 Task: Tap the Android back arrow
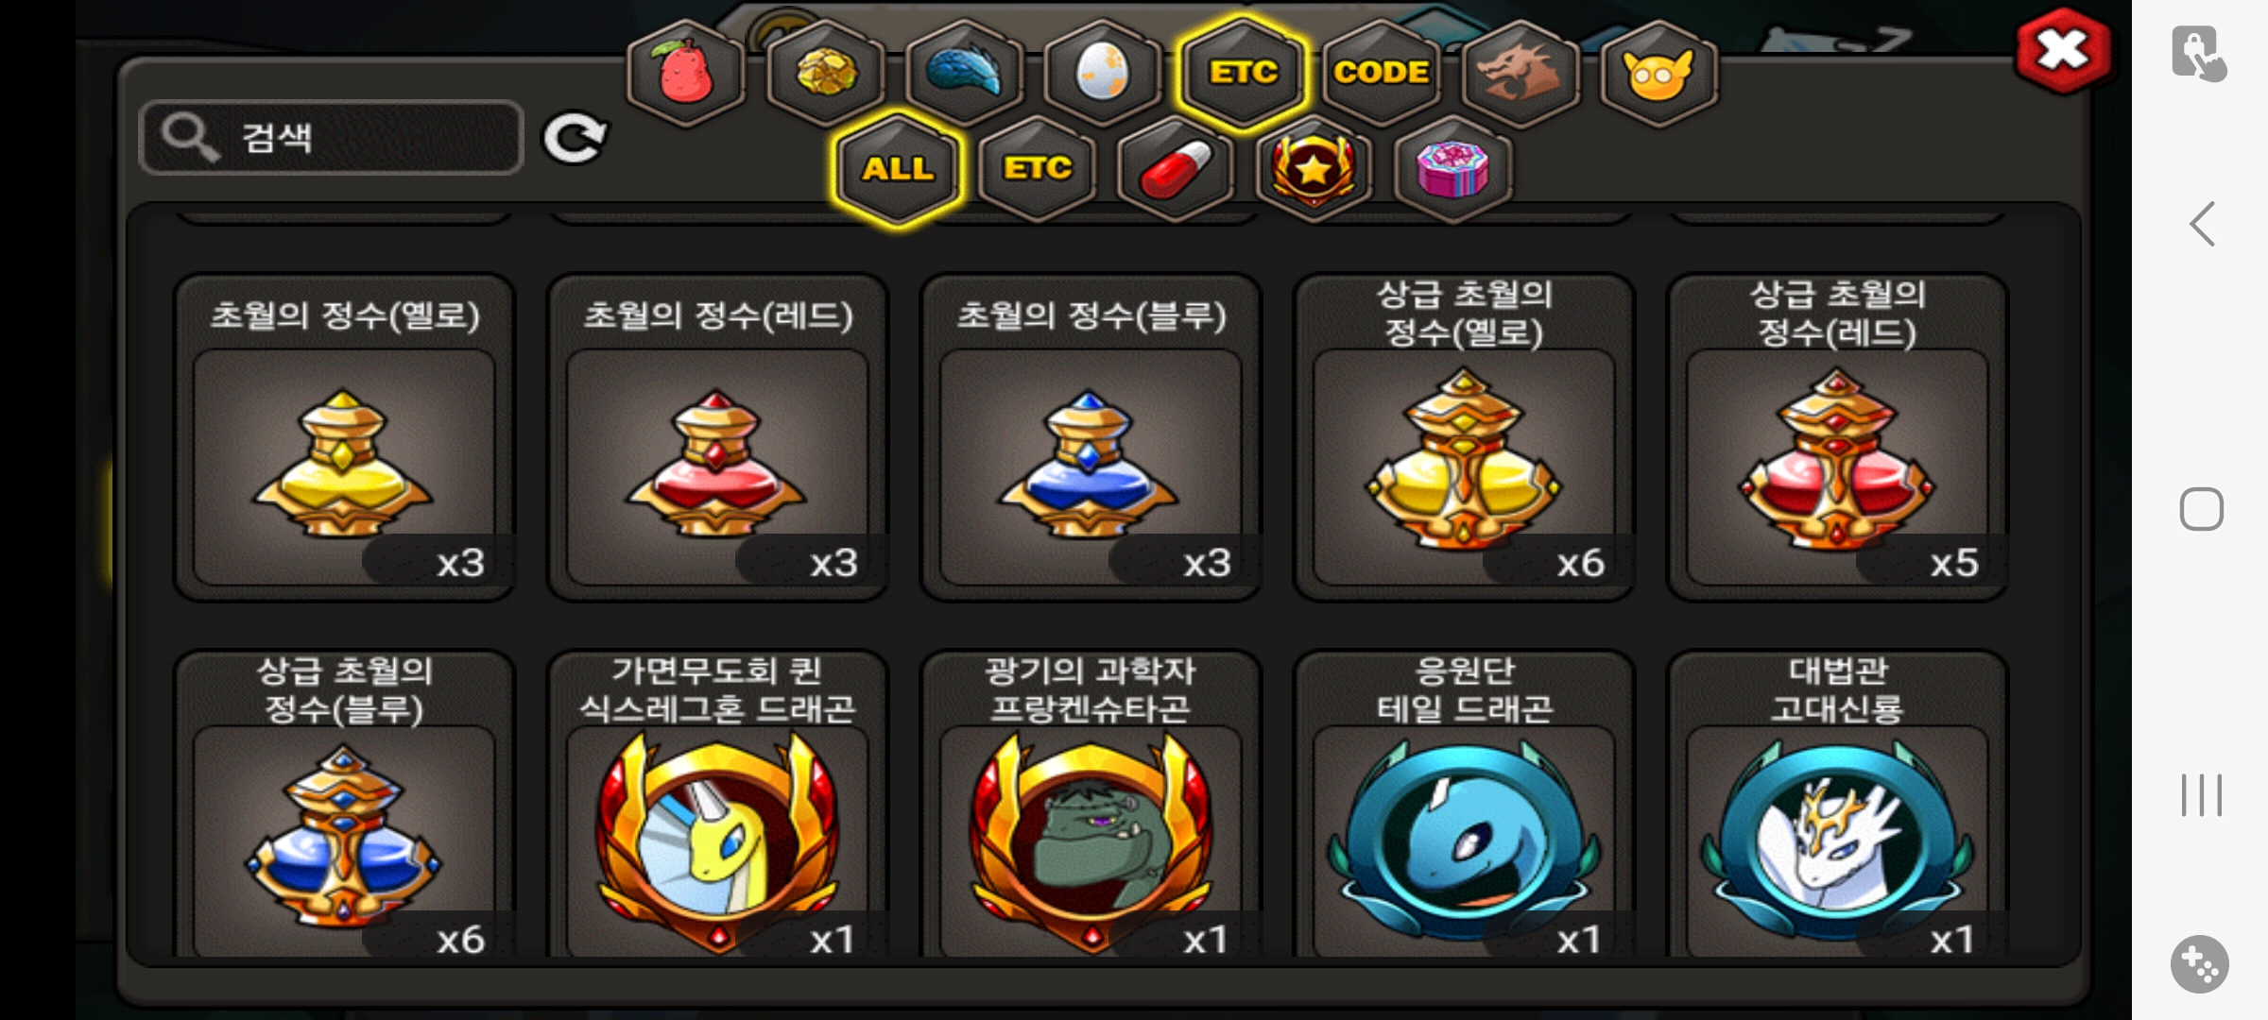[2202, 224]
